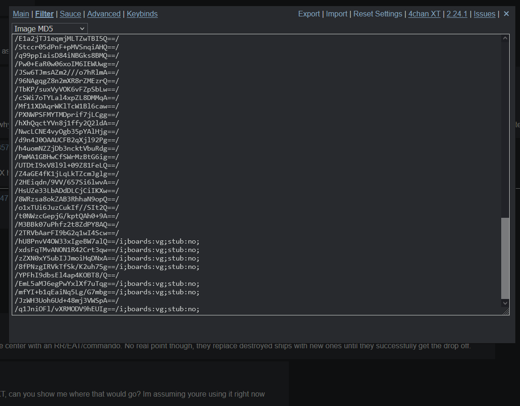Screen dimensions: 520x406
Task: Click the line /JSw6TJmsAZm2///o7hRlmA==/
Action: [x=67, y=73]
